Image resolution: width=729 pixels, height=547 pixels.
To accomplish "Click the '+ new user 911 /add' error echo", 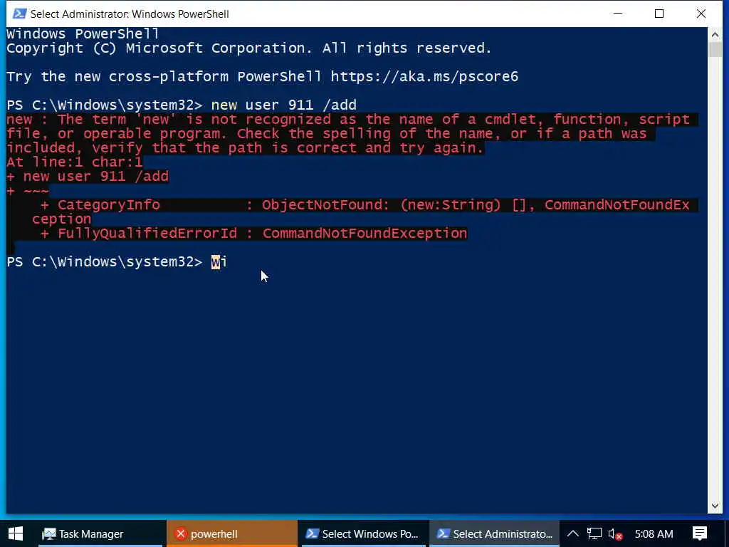I will coord(88,177).
